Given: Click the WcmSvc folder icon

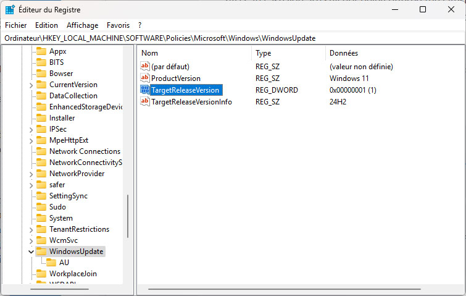Looking at the screenshot, I should (x=41, y=240).
